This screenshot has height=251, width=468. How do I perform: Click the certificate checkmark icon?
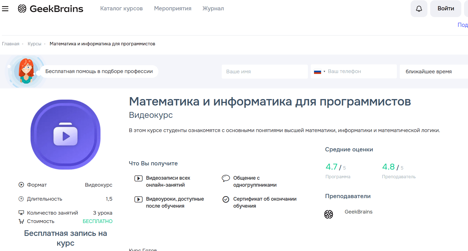click(226, 199)
